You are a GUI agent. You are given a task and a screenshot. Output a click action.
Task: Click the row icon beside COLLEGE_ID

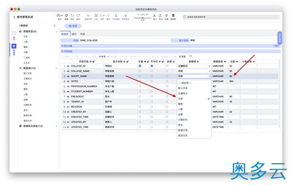point(68,66)
